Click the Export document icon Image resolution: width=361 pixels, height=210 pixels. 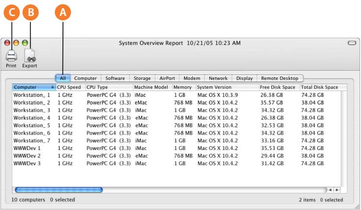click(30, 56)
